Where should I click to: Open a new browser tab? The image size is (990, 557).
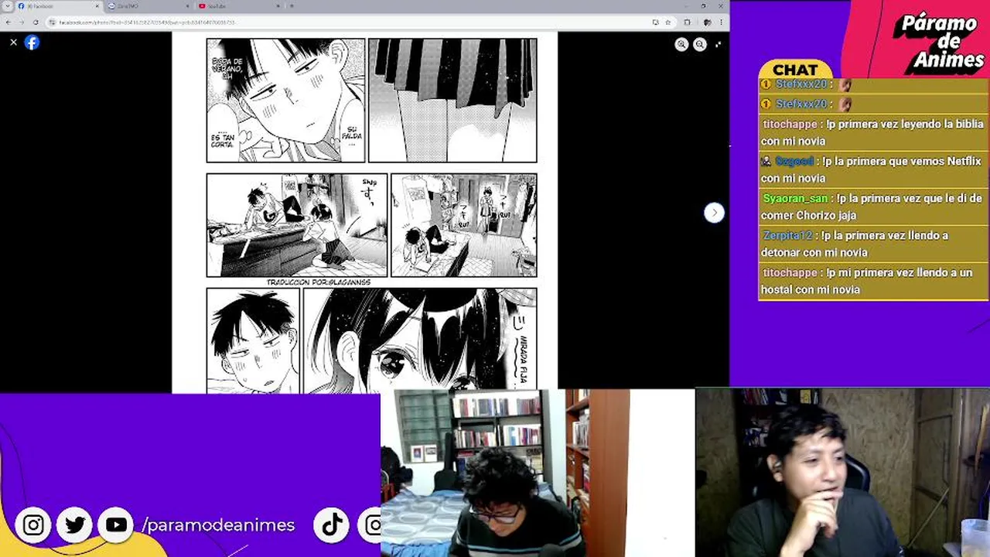pos(292,6)
